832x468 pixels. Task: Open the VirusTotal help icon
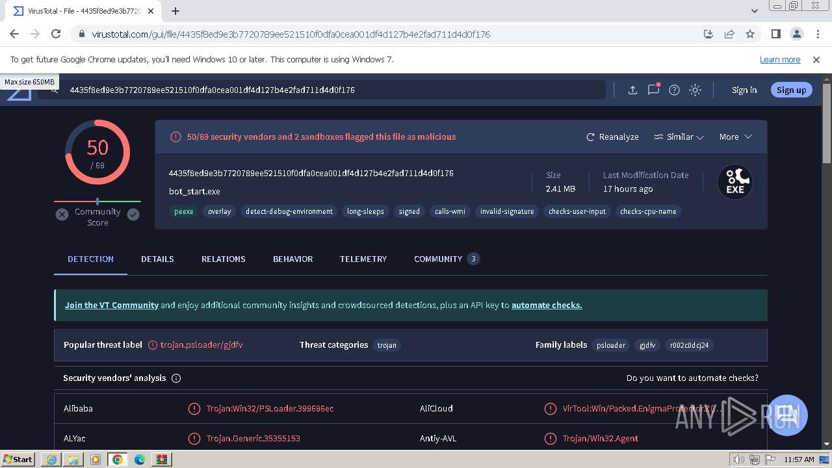675,90
